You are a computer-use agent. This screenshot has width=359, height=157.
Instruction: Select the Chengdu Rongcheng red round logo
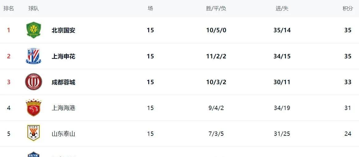[33, 82]
